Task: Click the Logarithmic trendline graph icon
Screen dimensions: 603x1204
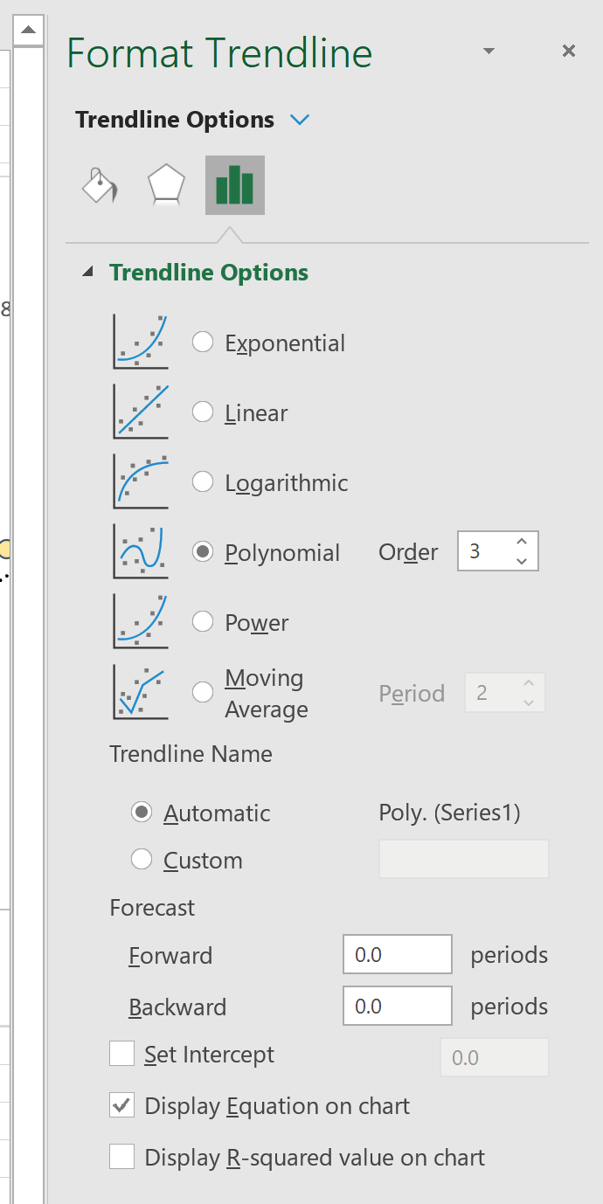Action: [x=141, y=482]
